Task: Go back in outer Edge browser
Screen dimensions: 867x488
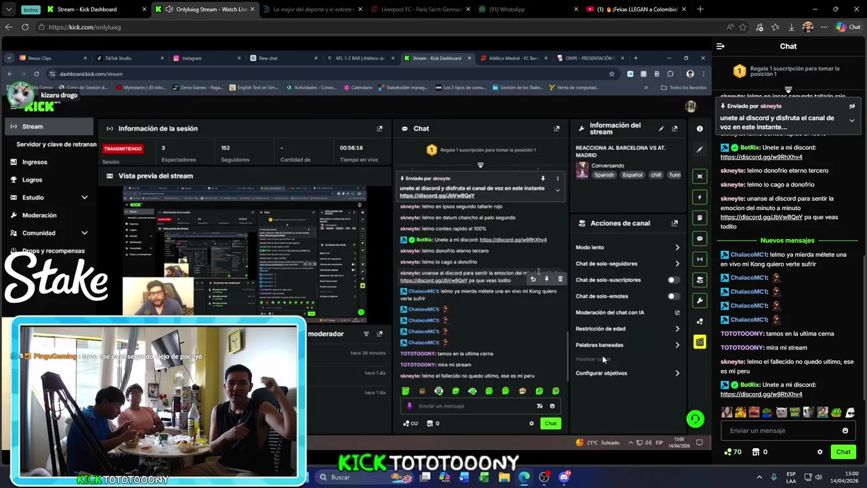Action: [x=9, y=27]
